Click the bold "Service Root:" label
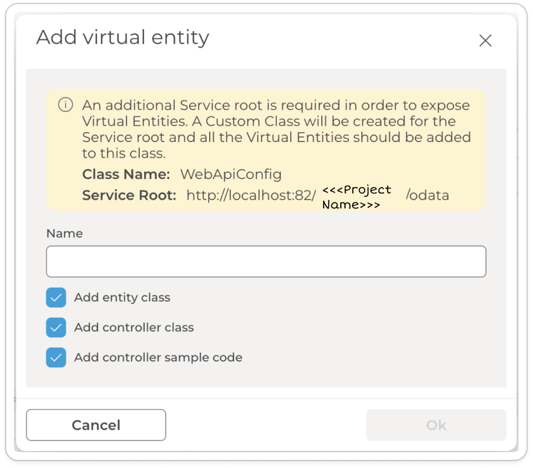The image size is (533, 468). (x=129, y=195)
